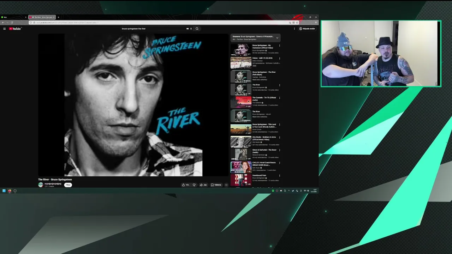Open the Firefox icon in the taskbar
Screen dimensions: 452x254
click(10, 191)
